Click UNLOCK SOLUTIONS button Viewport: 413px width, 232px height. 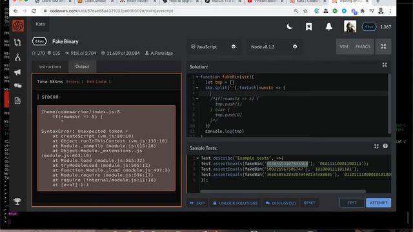point(235,203)
